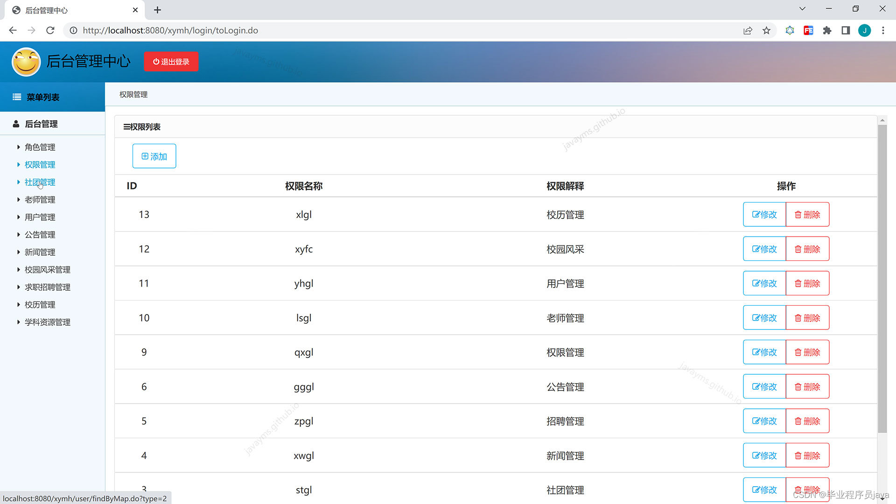Open the Chrome three-dot menu
This screenshot has height=504, width=896.
883,30
